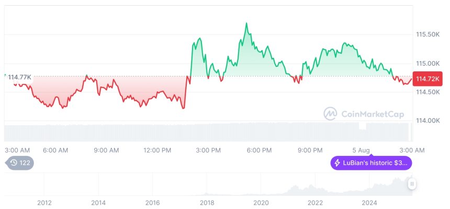Viewport: 450px width, 209px height.
Task: Click the red 114.72K current price tag
Action: (x=428, y=79)
